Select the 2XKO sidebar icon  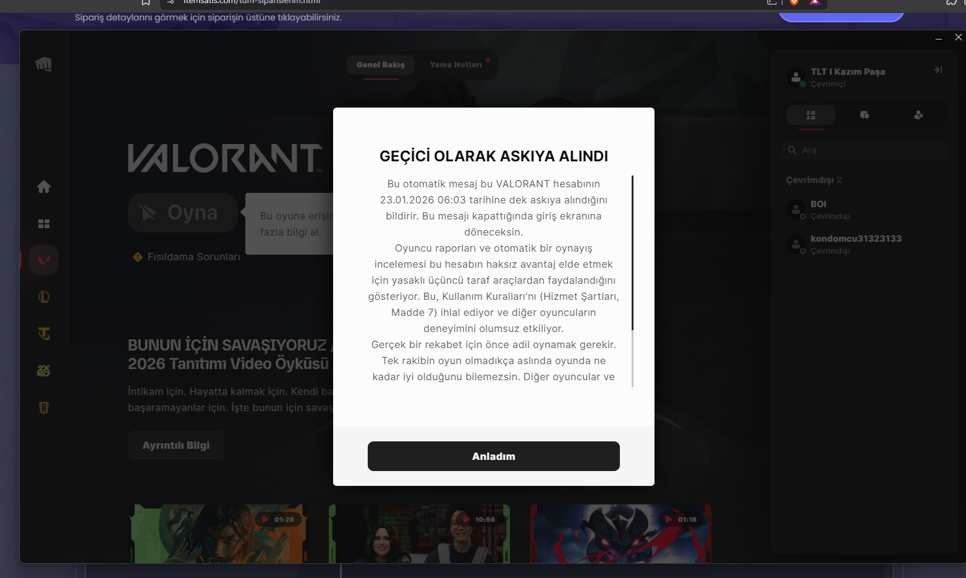[44, 371]
